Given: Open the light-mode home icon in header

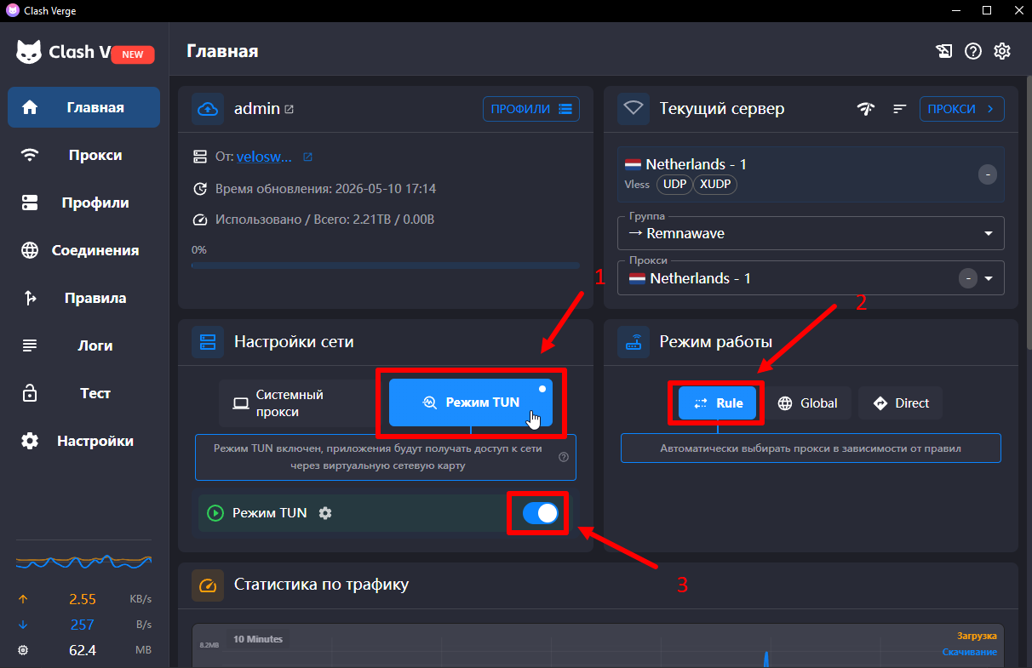Looking at the screenshot, I should (x=943, y=51).
